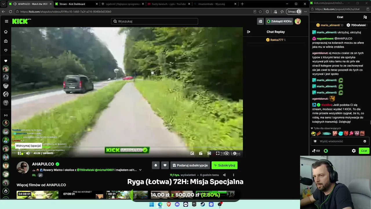371x209 pixels.
Task: Open Microsoft Edge from the taskbar
Action: tap(160, 204)
